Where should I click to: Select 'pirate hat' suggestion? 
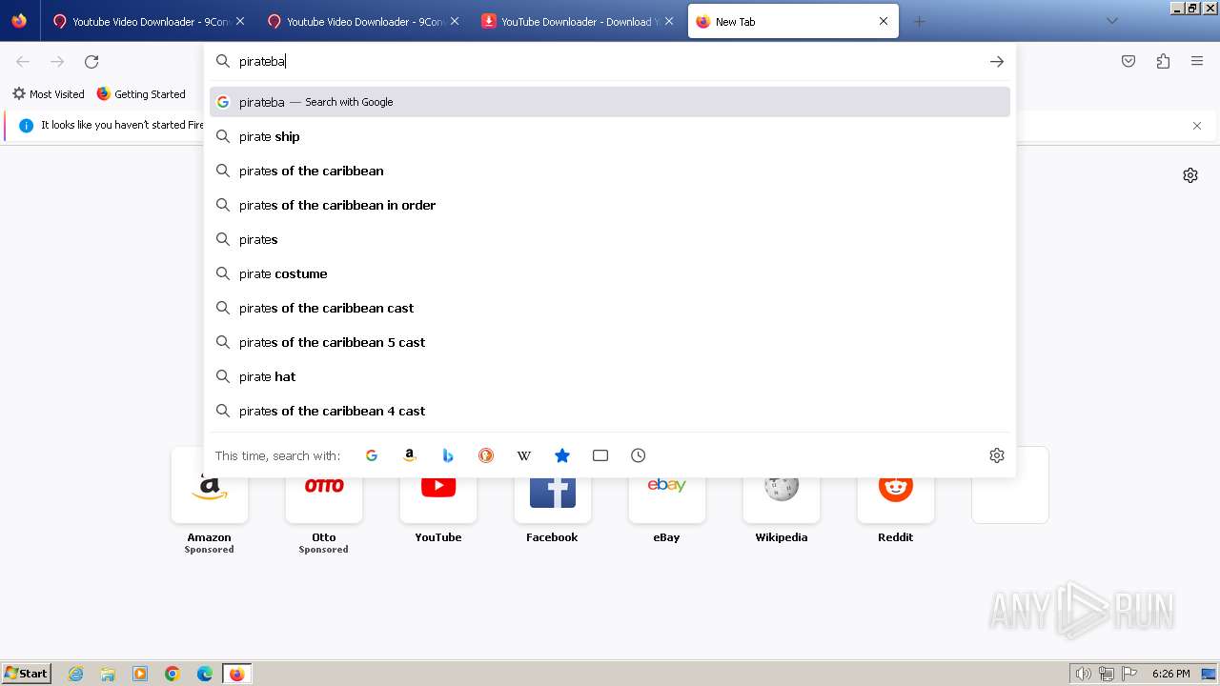610,376
